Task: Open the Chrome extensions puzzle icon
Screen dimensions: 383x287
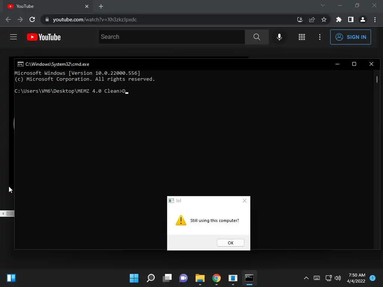Action: (x=339, y=19)
